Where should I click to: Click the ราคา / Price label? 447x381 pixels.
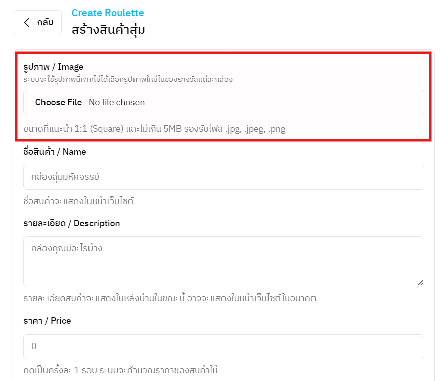47,321
